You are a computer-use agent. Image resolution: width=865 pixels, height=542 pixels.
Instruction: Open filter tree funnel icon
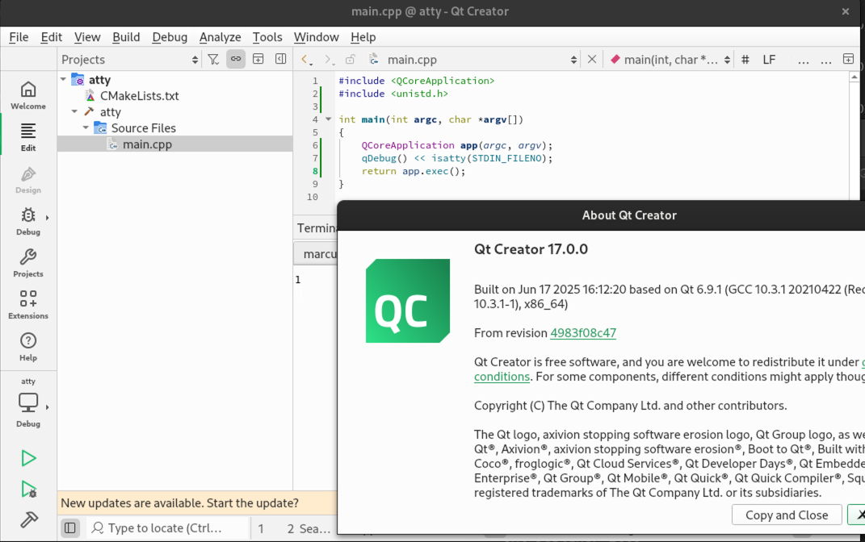click(213, 59)
